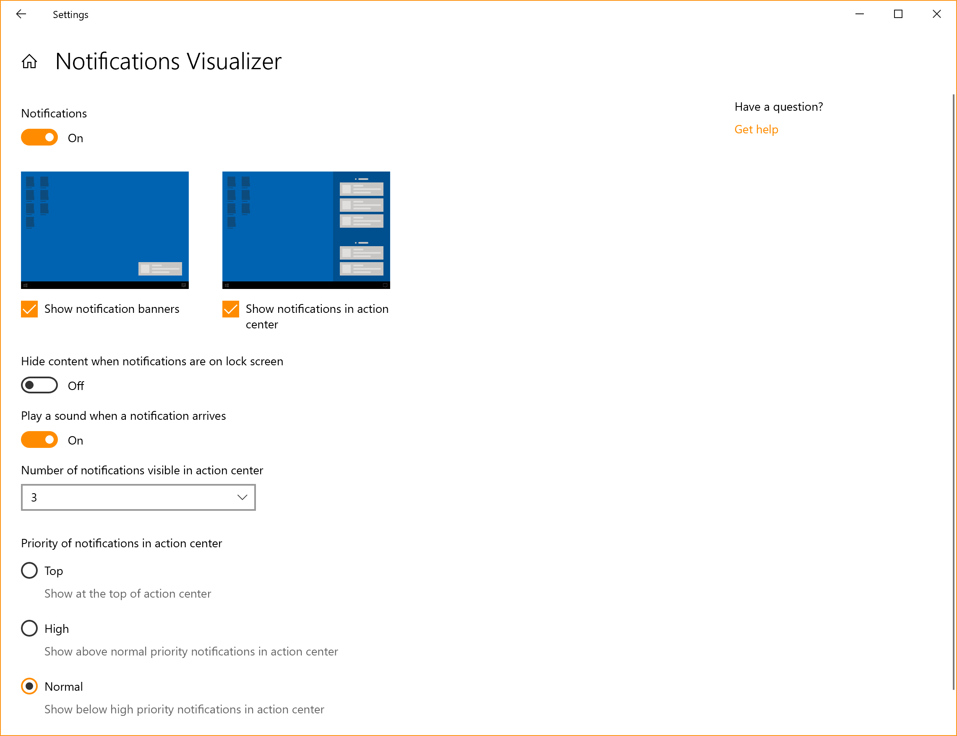957x736 pixels.
Task: Toggle the Notifications master switch On
Action: [x=40, y=138]
